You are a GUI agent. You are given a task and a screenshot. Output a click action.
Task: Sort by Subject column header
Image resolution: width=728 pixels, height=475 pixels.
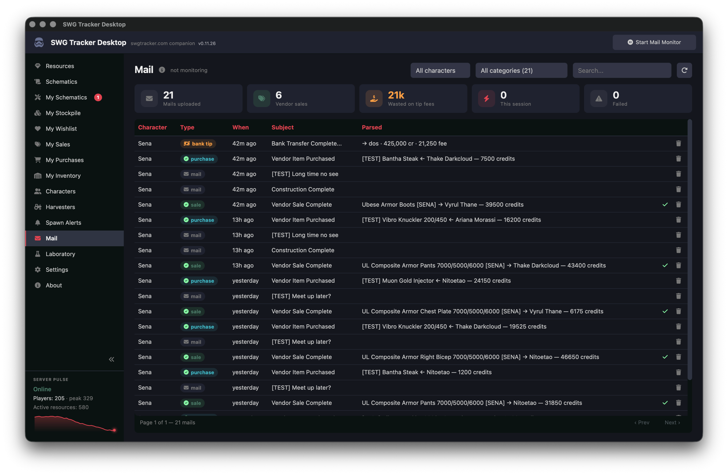(282, 127)
